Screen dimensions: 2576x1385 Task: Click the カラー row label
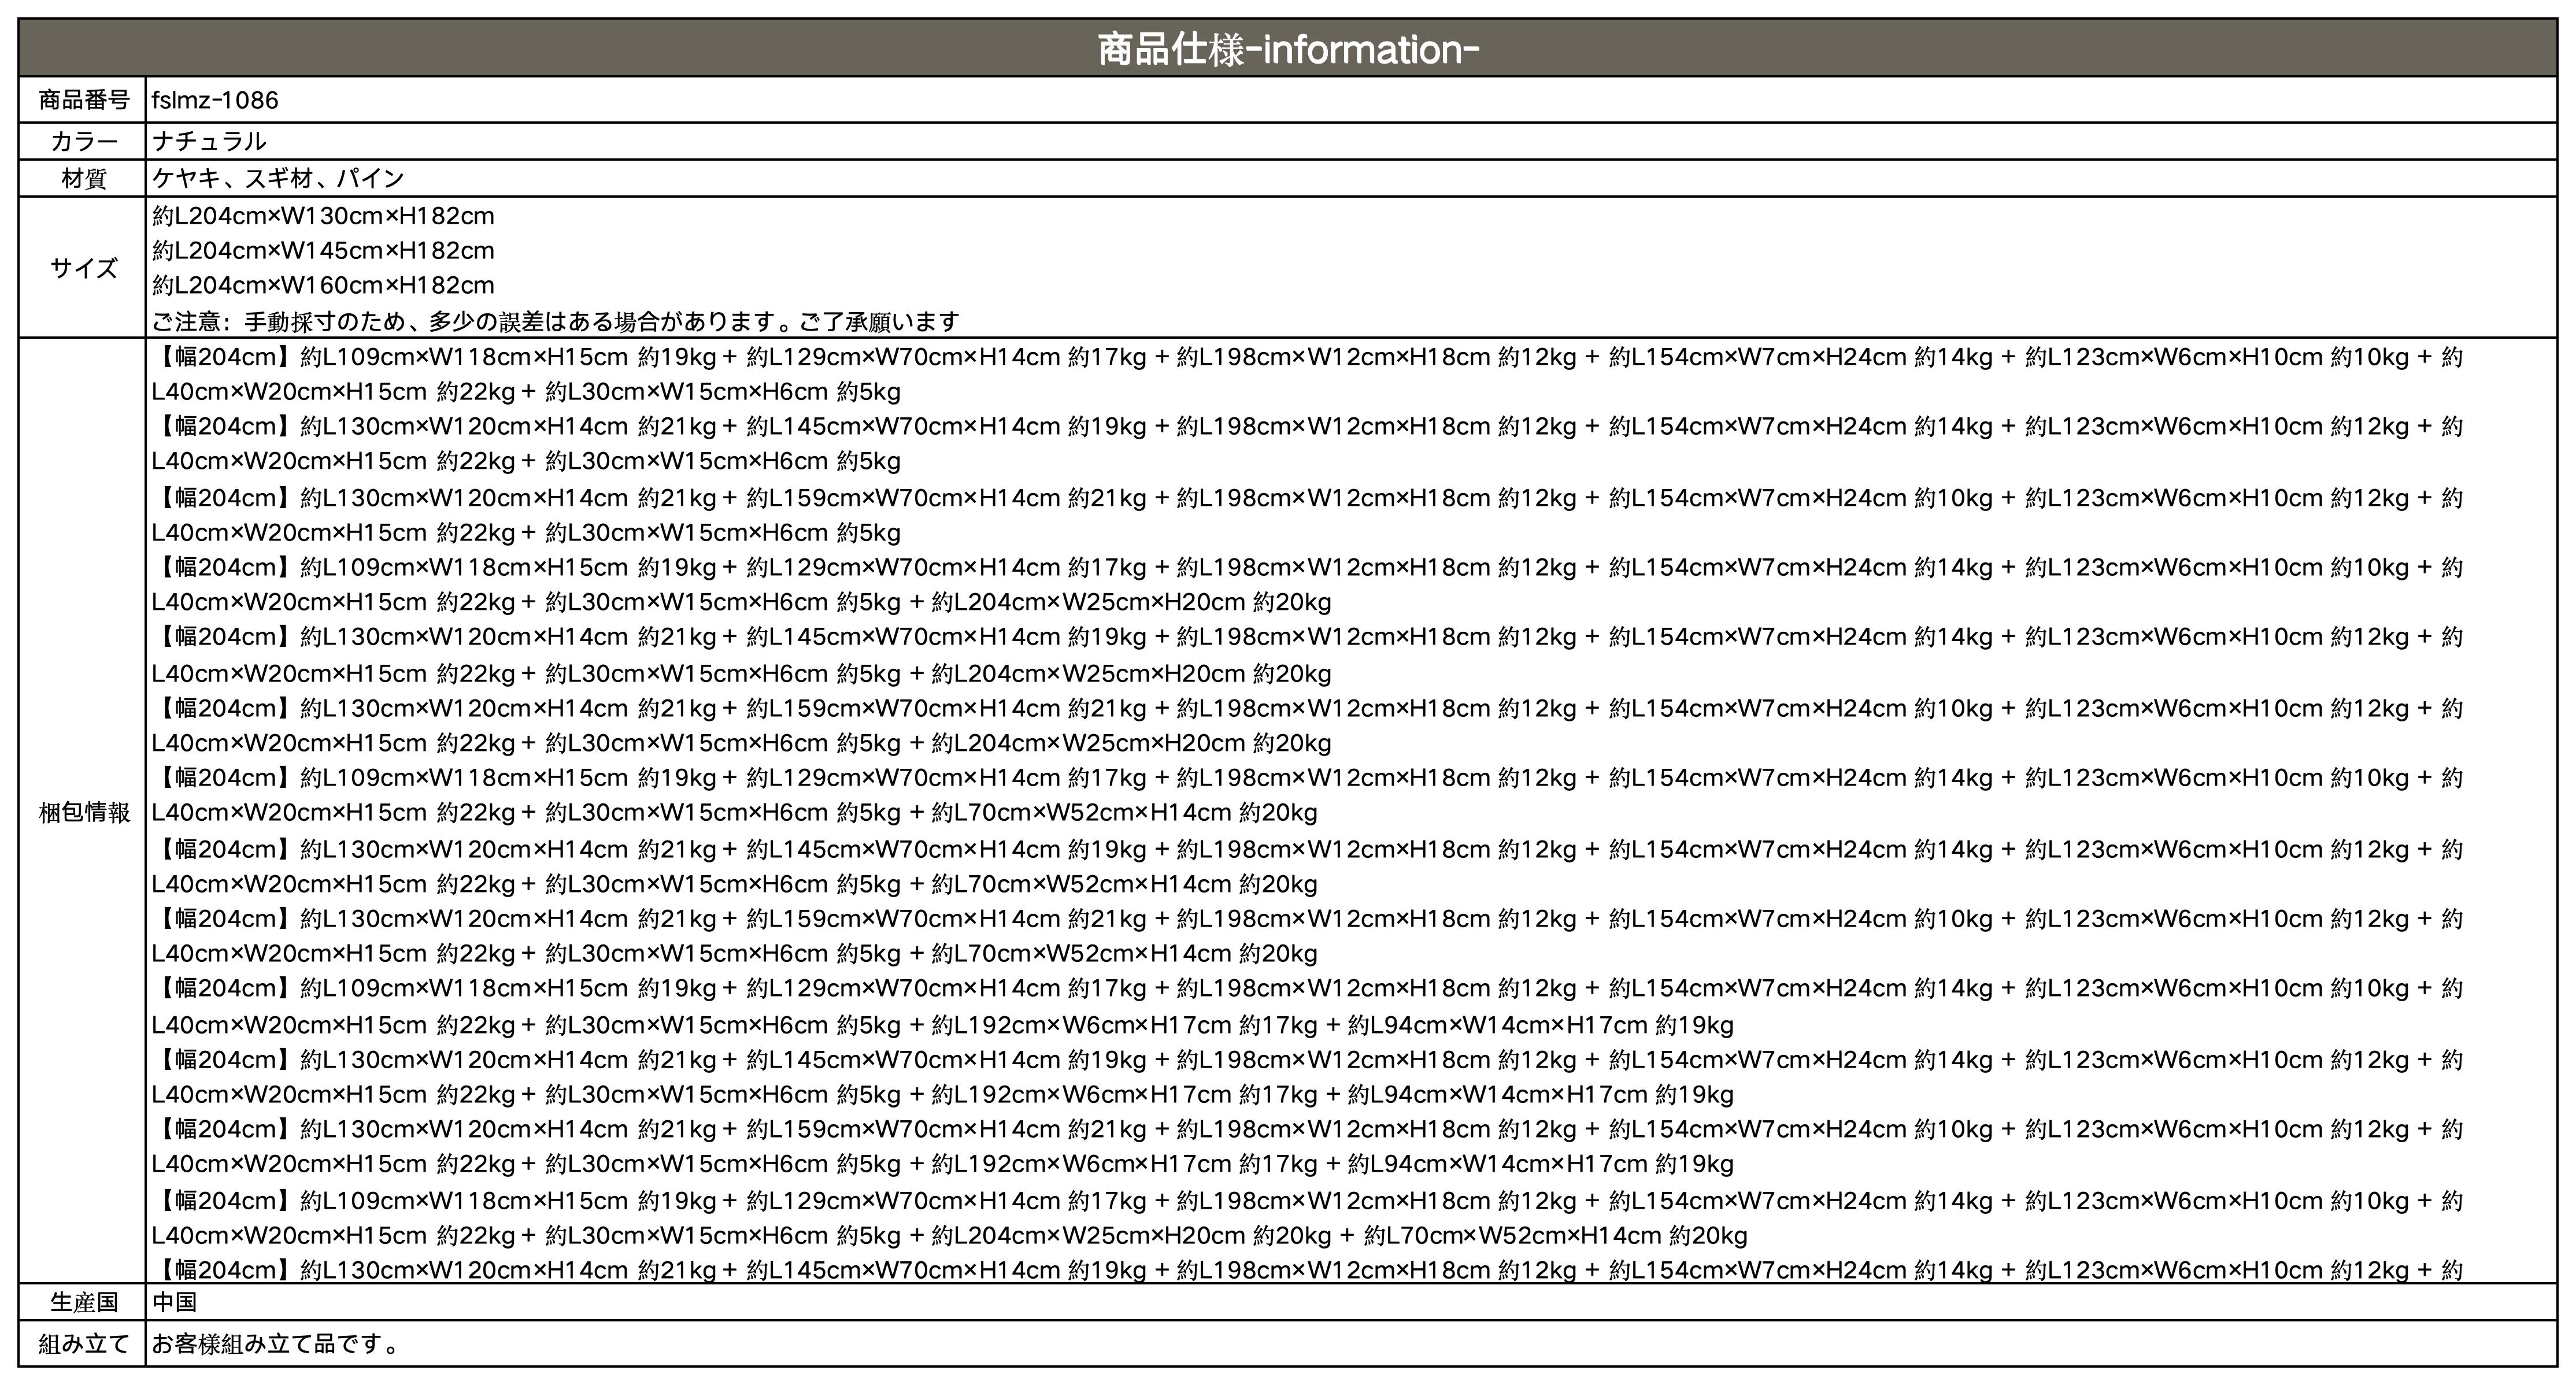tap(84, 142)
